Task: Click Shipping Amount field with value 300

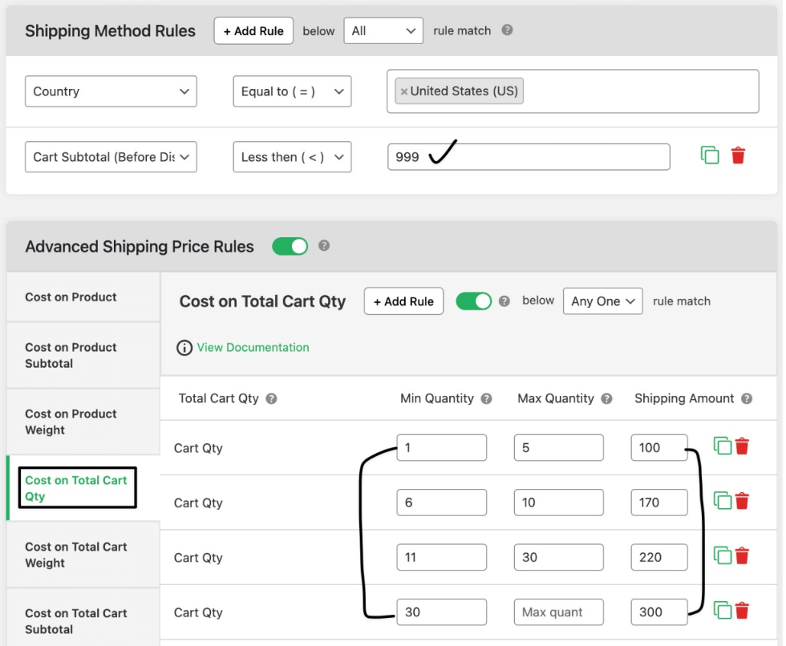Action: 658,612
